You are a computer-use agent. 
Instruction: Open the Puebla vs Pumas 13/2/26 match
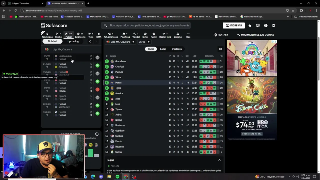(x=71, y=113)
